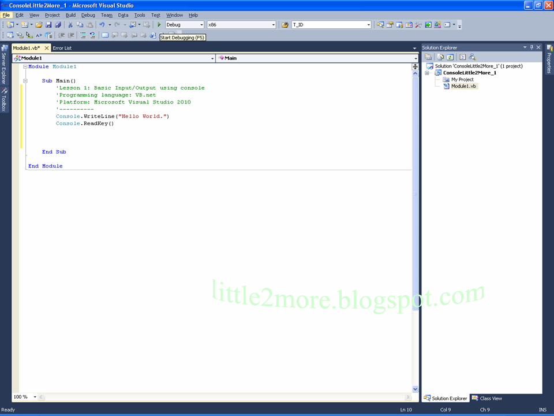Pin the Solution Explorer panel open
This screenshot has width=554, height=416.
pos(531,47)
